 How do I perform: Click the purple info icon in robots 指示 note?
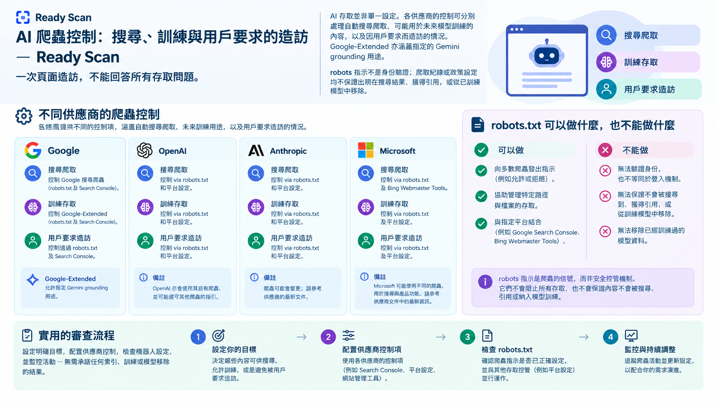click(485, 282)
